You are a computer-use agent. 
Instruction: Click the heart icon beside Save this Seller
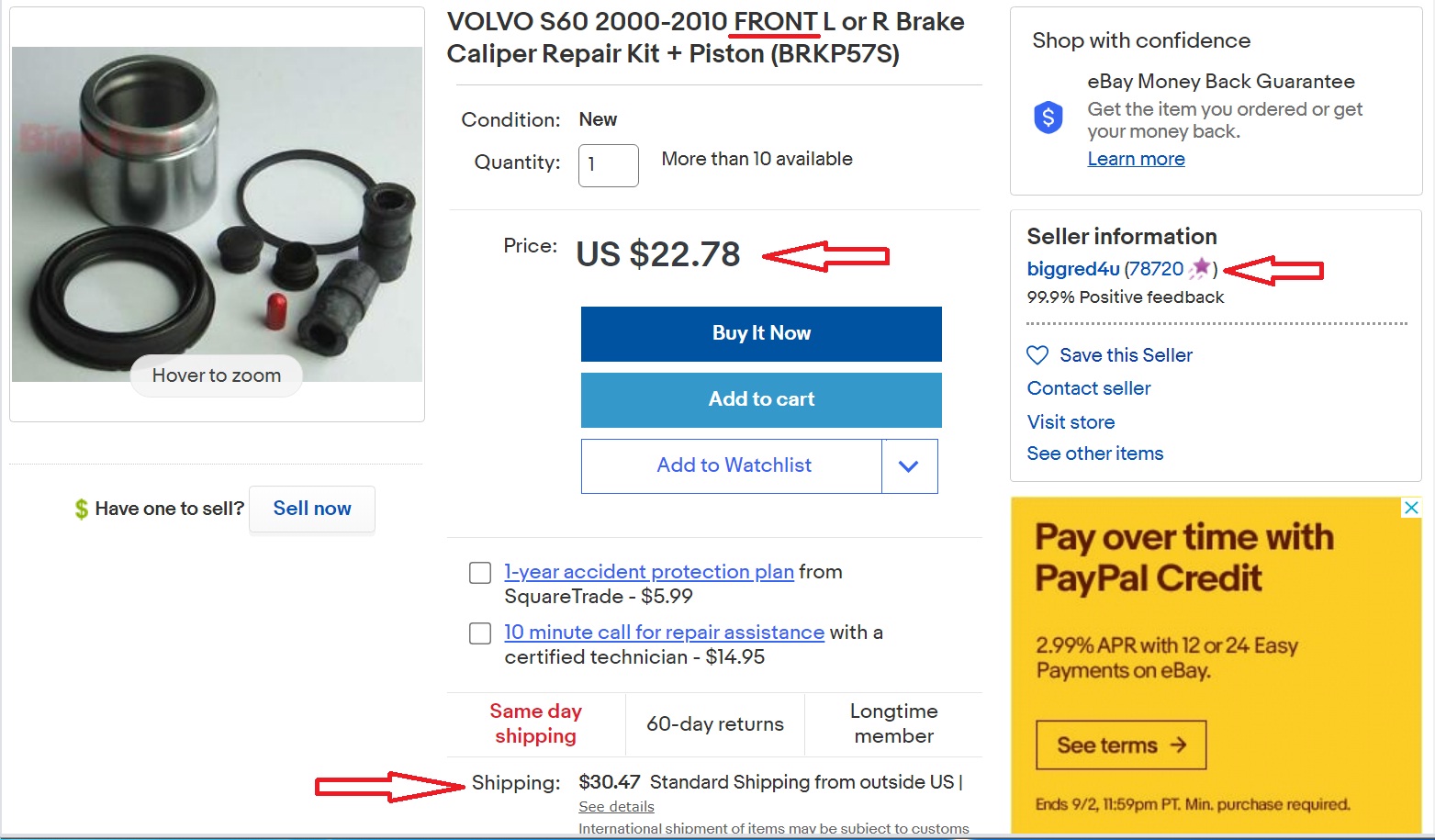click(x=1037, y=355)
